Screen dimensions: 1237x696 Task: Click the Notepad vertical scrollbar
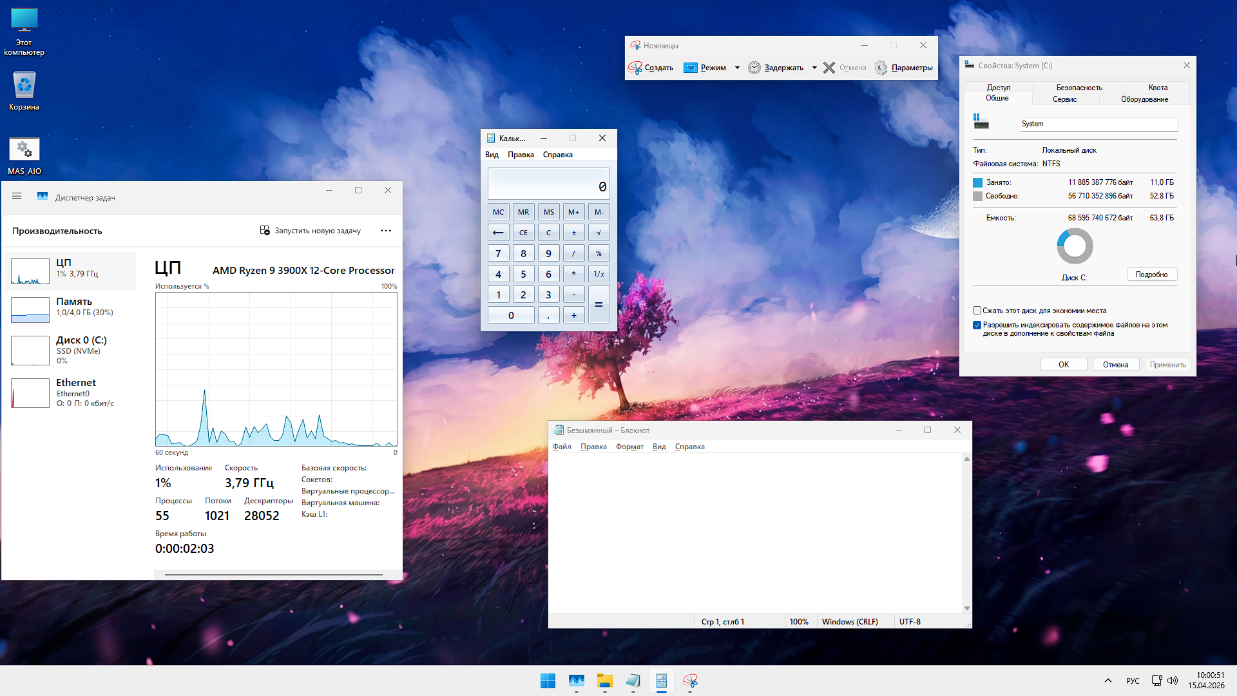click(966, 532)
